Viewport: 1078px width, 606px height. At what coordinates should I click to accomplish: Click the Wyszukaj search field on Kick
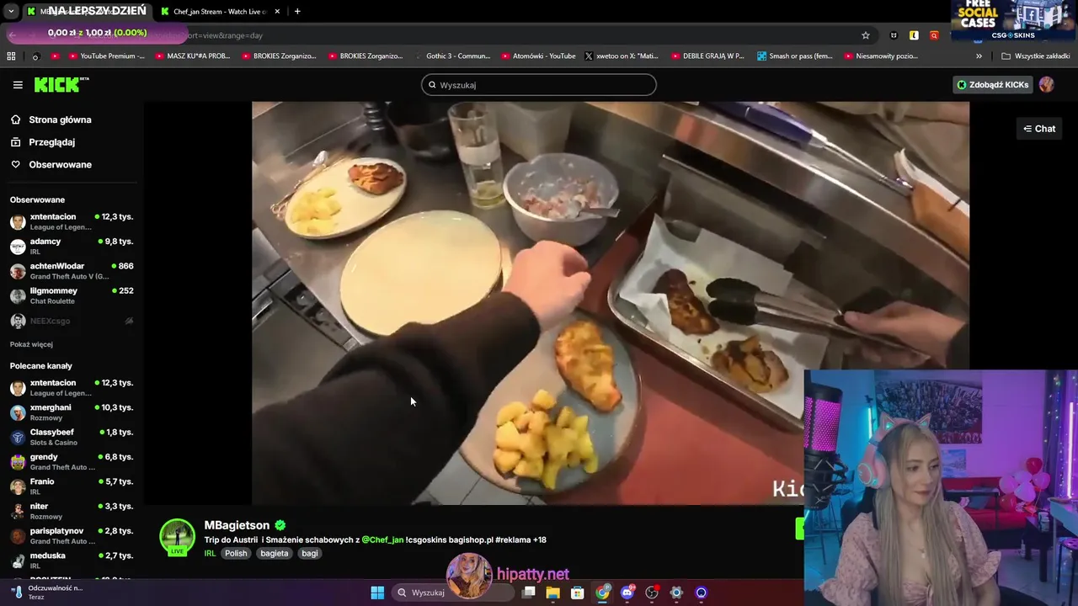click(539, 85)
